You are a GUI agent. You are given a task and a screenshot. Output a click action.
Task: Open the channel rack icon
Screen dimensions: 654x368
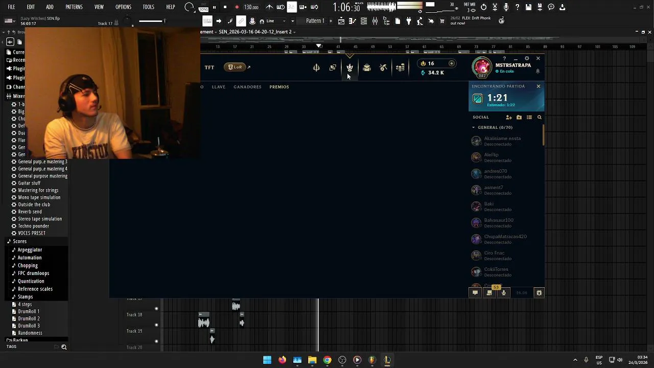[364, 21]
